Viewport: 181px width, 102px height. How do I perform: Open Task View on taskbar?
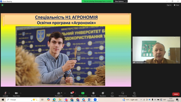click(x=42, y=99)
